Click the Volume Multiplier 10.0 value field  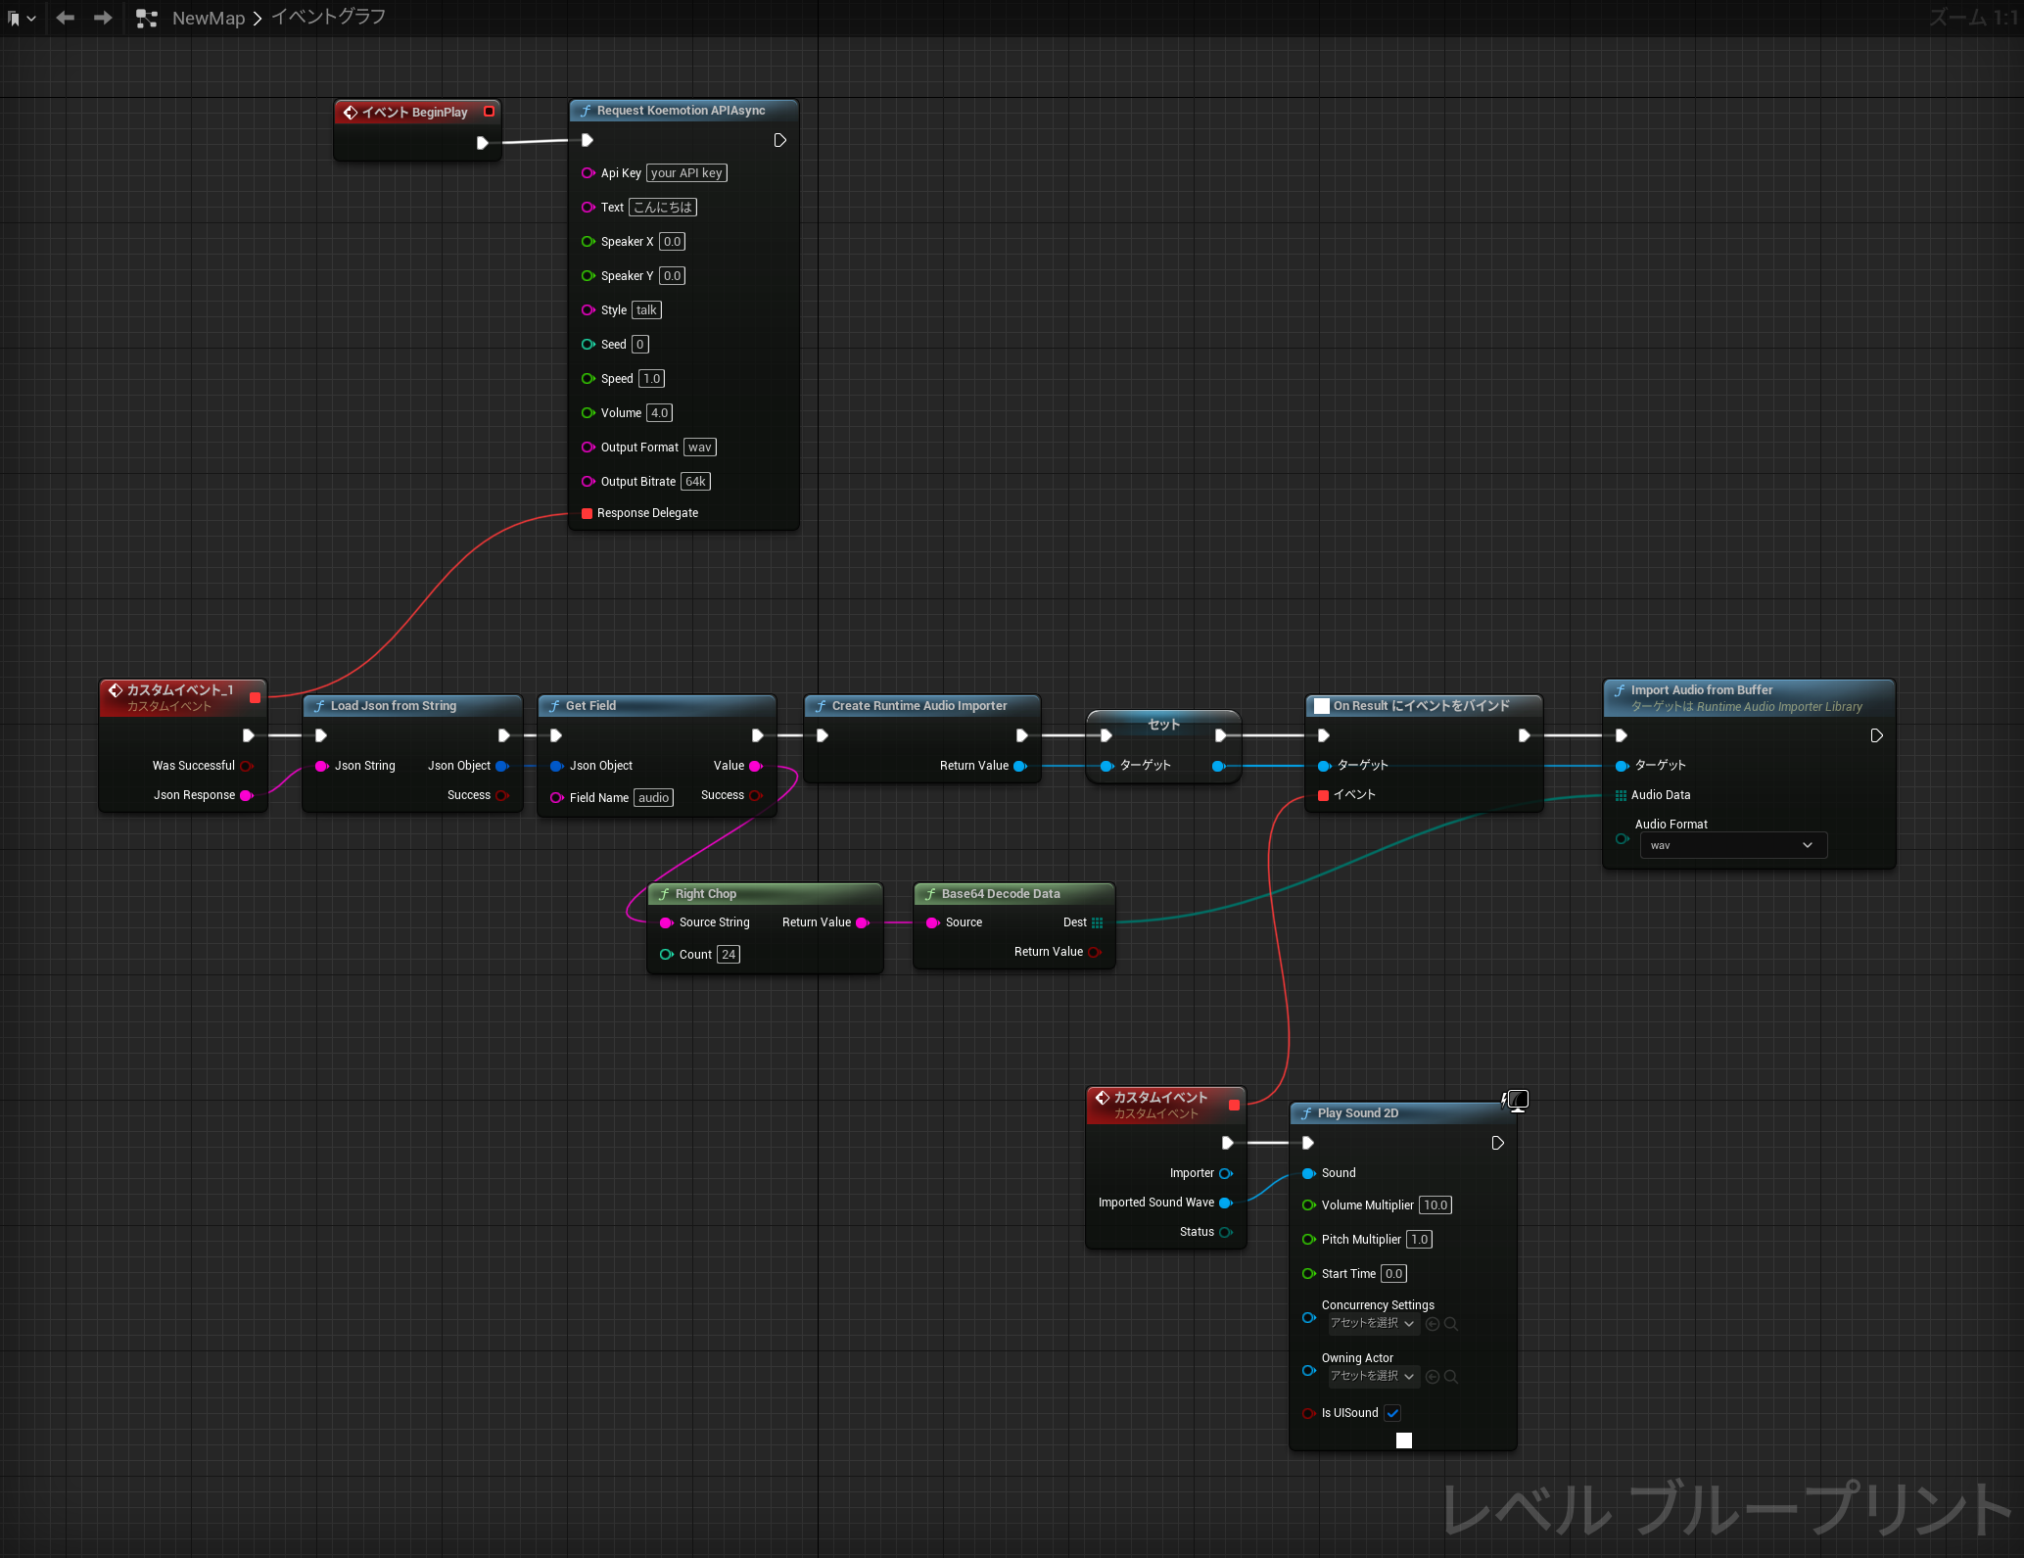(1436, 1204)
